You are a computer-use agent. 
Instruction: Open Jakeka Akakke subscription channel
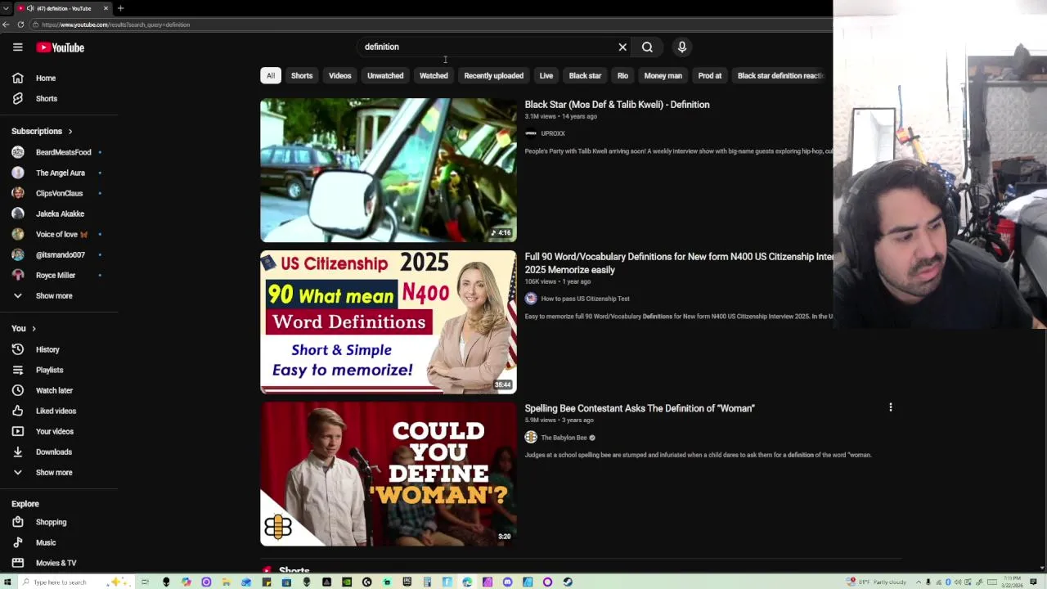click(x=59, y=214)
